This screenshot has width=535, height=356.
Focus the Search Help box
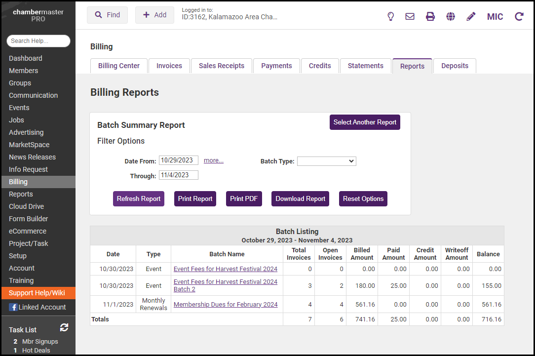pyautogui.click(x=38, y=41)
